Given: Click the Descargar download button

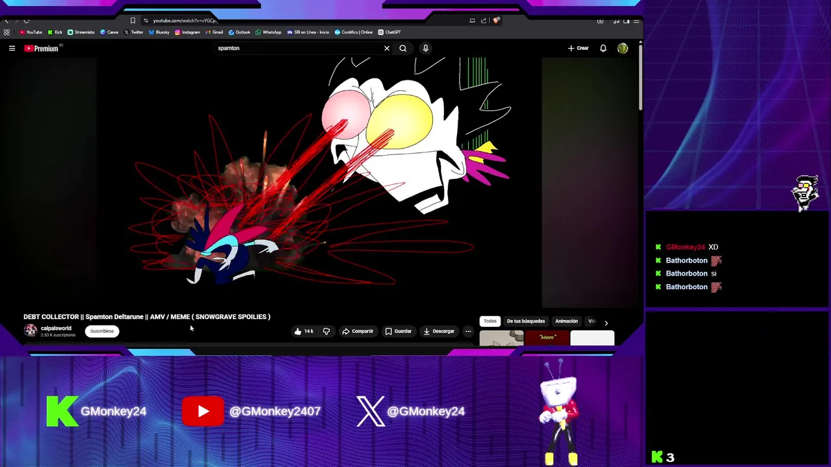Looking at the screenshot, I should [x=439, y=331].
